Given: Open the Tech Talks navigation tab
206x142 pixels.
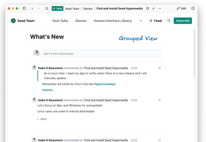Looking at the screenshot, I should pos(60,21).
